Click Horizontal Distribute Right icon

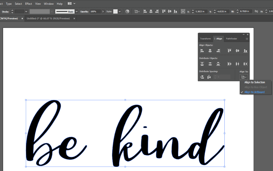coord(245,64)
